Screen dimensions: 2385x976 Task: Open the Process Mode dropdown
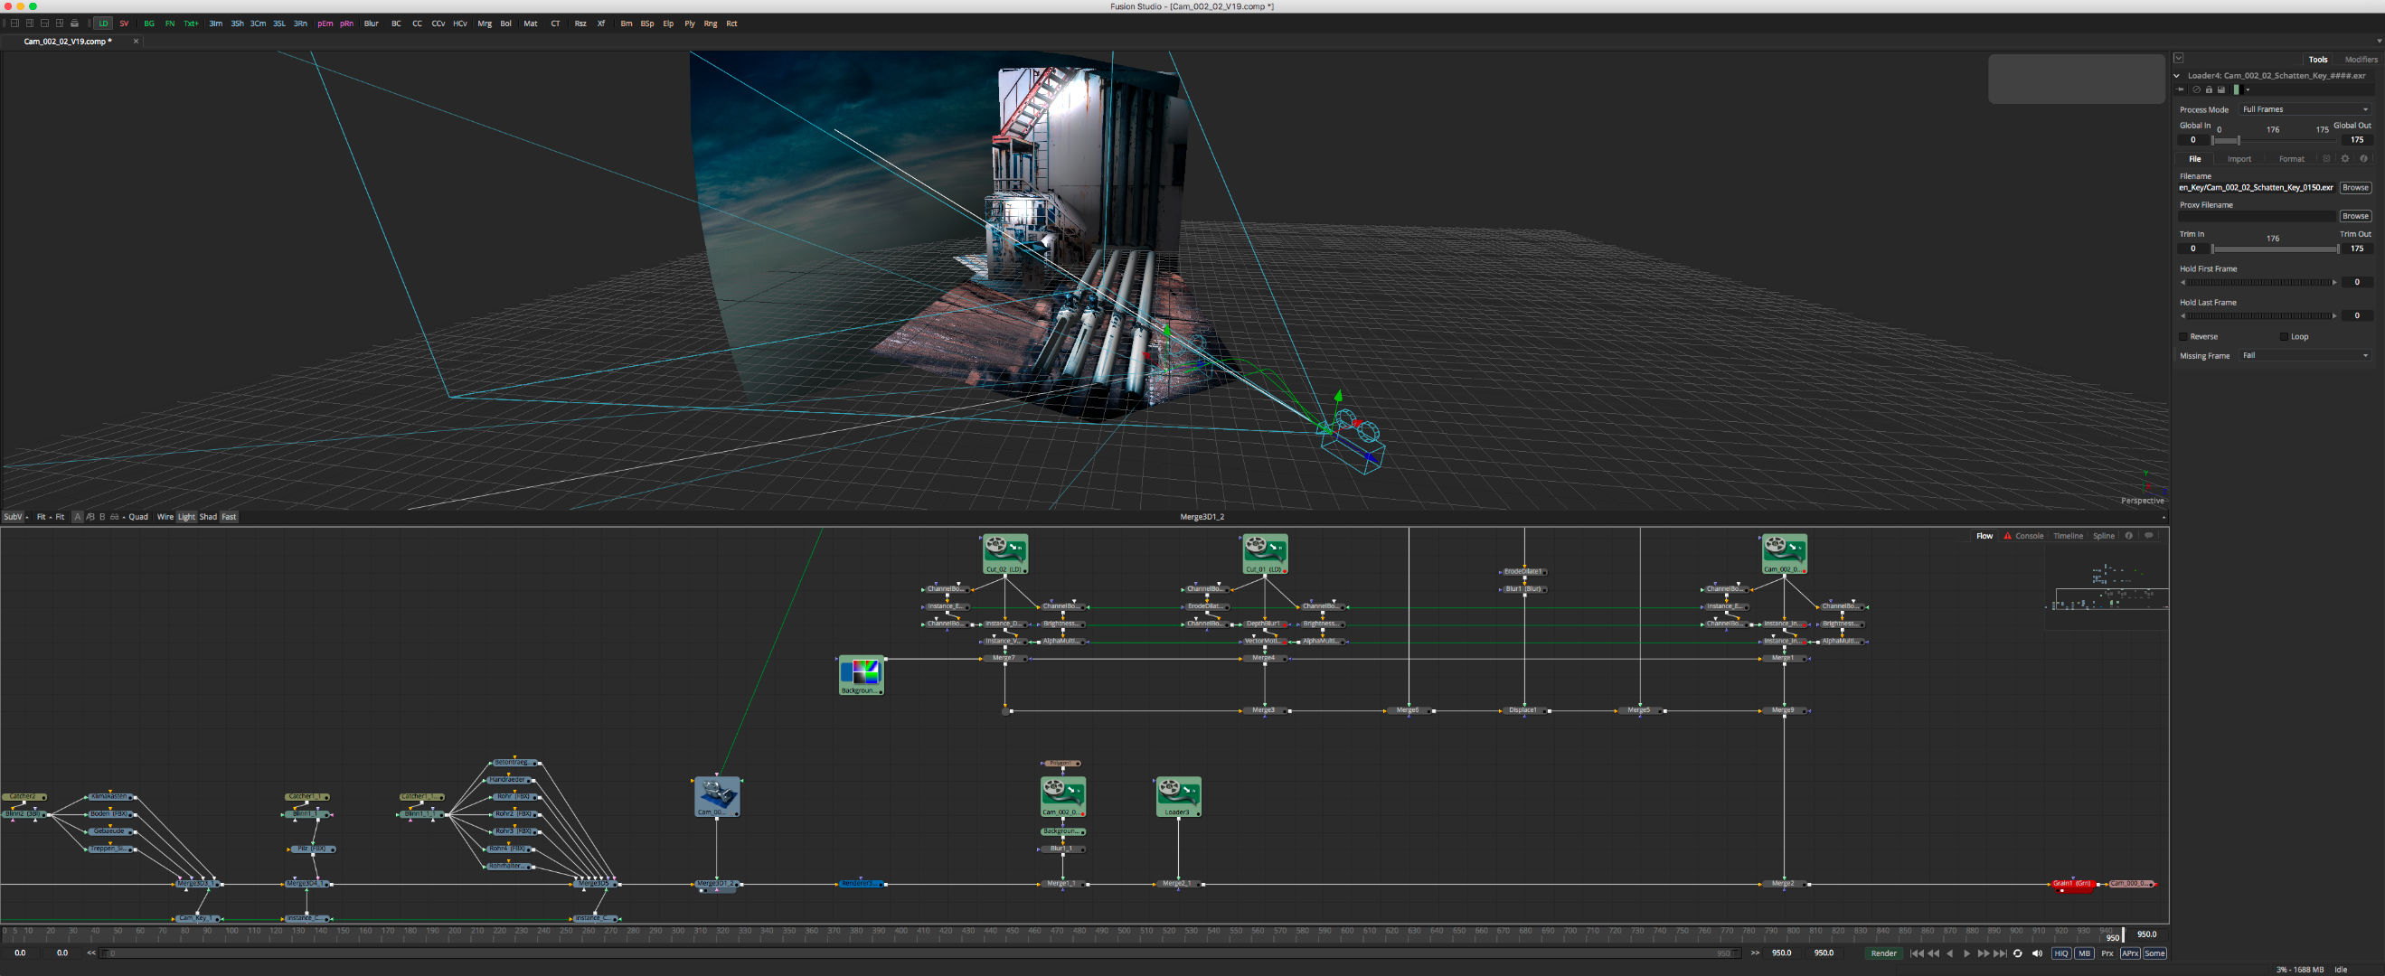[x=2304, y=109]
